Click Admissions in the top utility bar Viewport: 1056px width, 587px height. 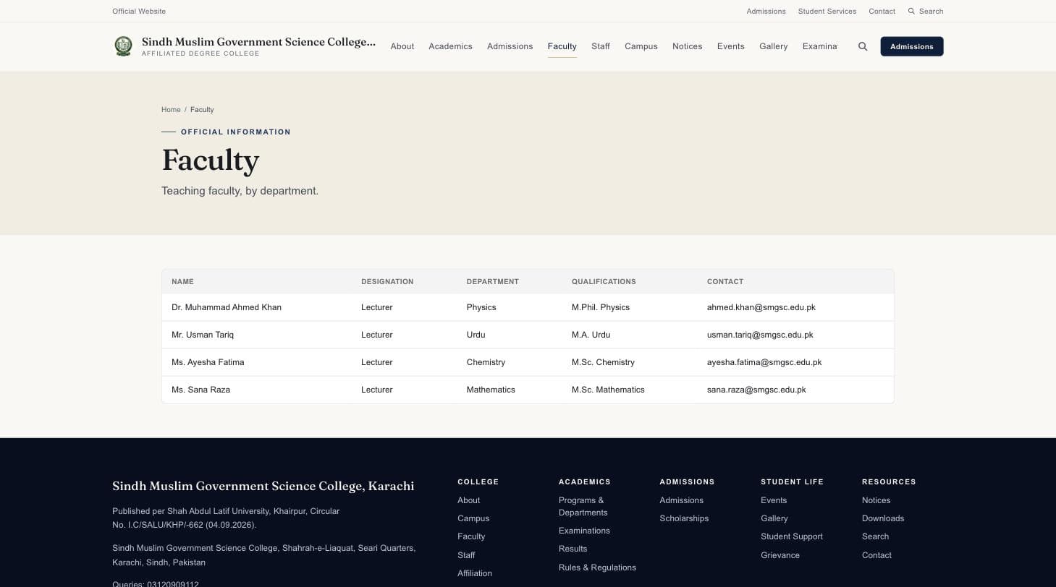tap(766, 12)
